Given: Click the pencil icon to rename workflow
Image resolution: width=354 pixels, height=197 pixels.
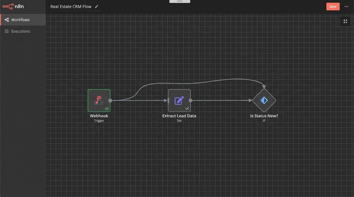Looking at the screenshot, I should coord(96,6).
